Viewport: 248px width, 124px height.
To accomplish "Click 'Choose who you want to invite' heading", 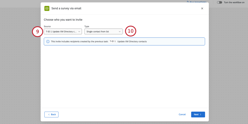I will pyautogui.click(x=63, y=20).
